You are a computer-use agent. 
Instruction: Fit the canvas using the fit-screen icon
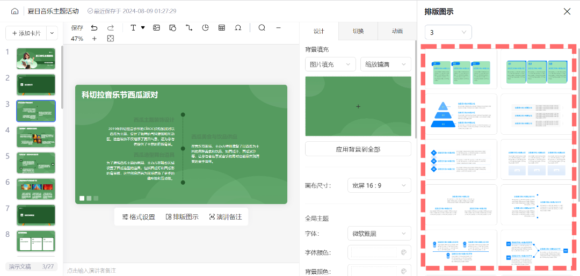coord(110,39)
